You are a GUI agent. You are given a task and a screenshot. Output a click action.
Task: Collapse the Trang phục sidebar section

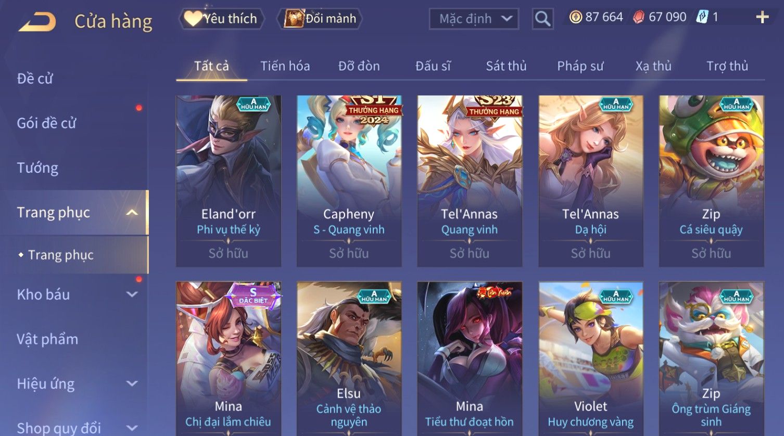point(132,212)
